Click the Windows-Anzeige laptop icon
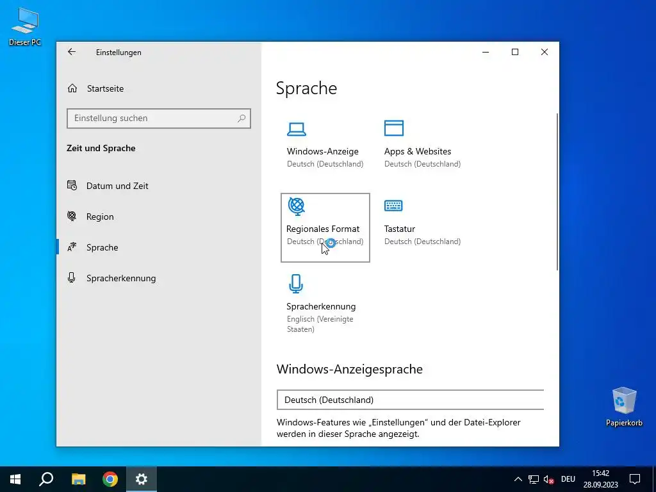Image resolution: width=656 pixels, height=492 pixels. pos(296,129)
